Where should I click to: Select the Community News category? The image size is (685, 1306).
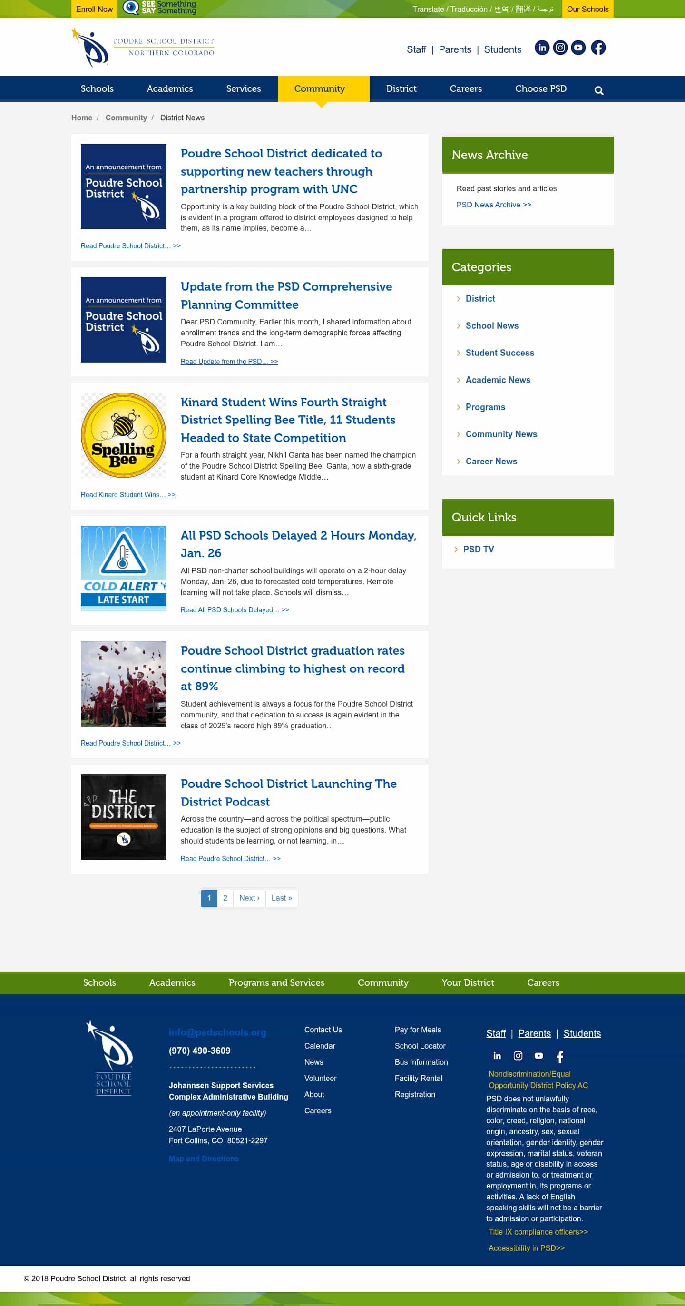501,434
